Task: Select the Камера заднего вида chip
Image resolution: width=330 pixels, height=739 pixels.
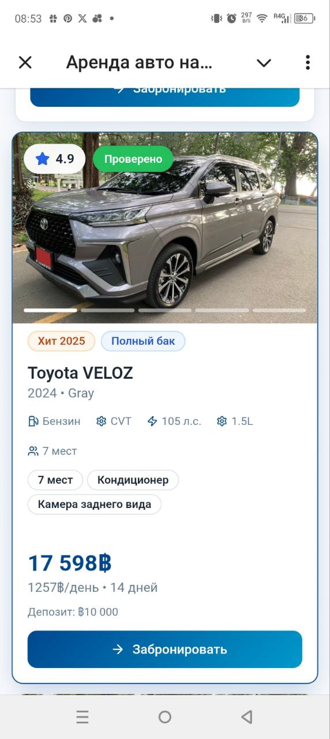Action: pos(95,504)
